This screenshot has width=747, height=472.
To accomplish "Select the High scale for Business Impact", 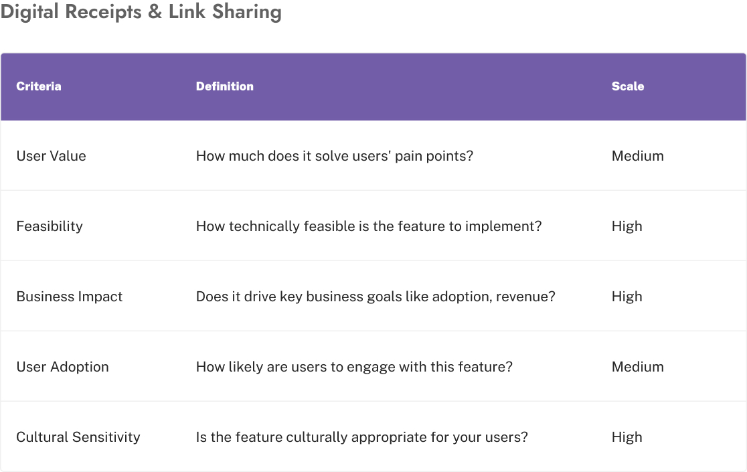I will coord(627,297).
